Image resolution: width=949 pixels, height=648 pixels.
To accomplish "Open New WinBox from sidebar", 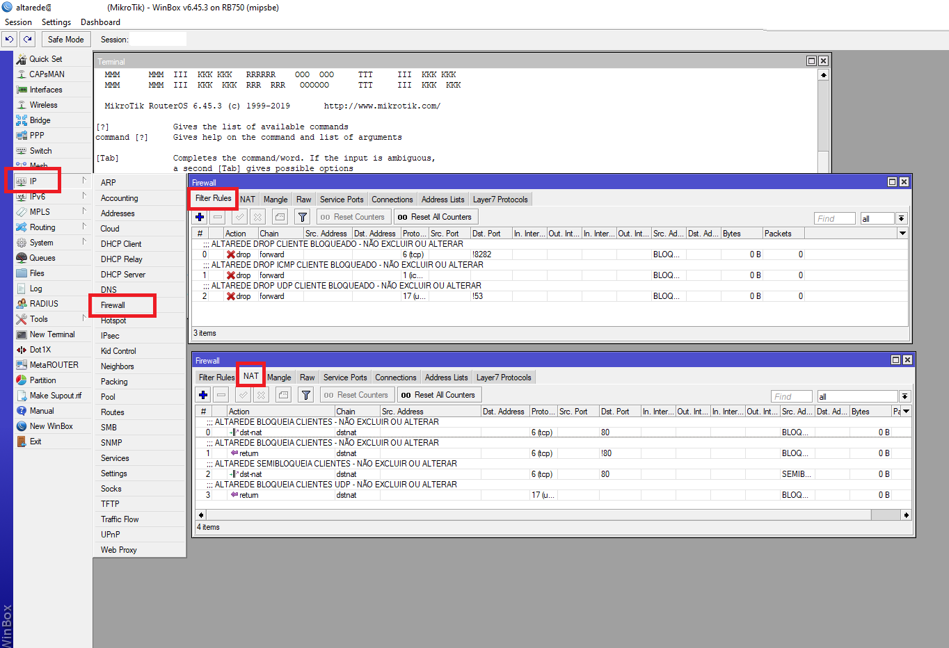I will 51,426.
